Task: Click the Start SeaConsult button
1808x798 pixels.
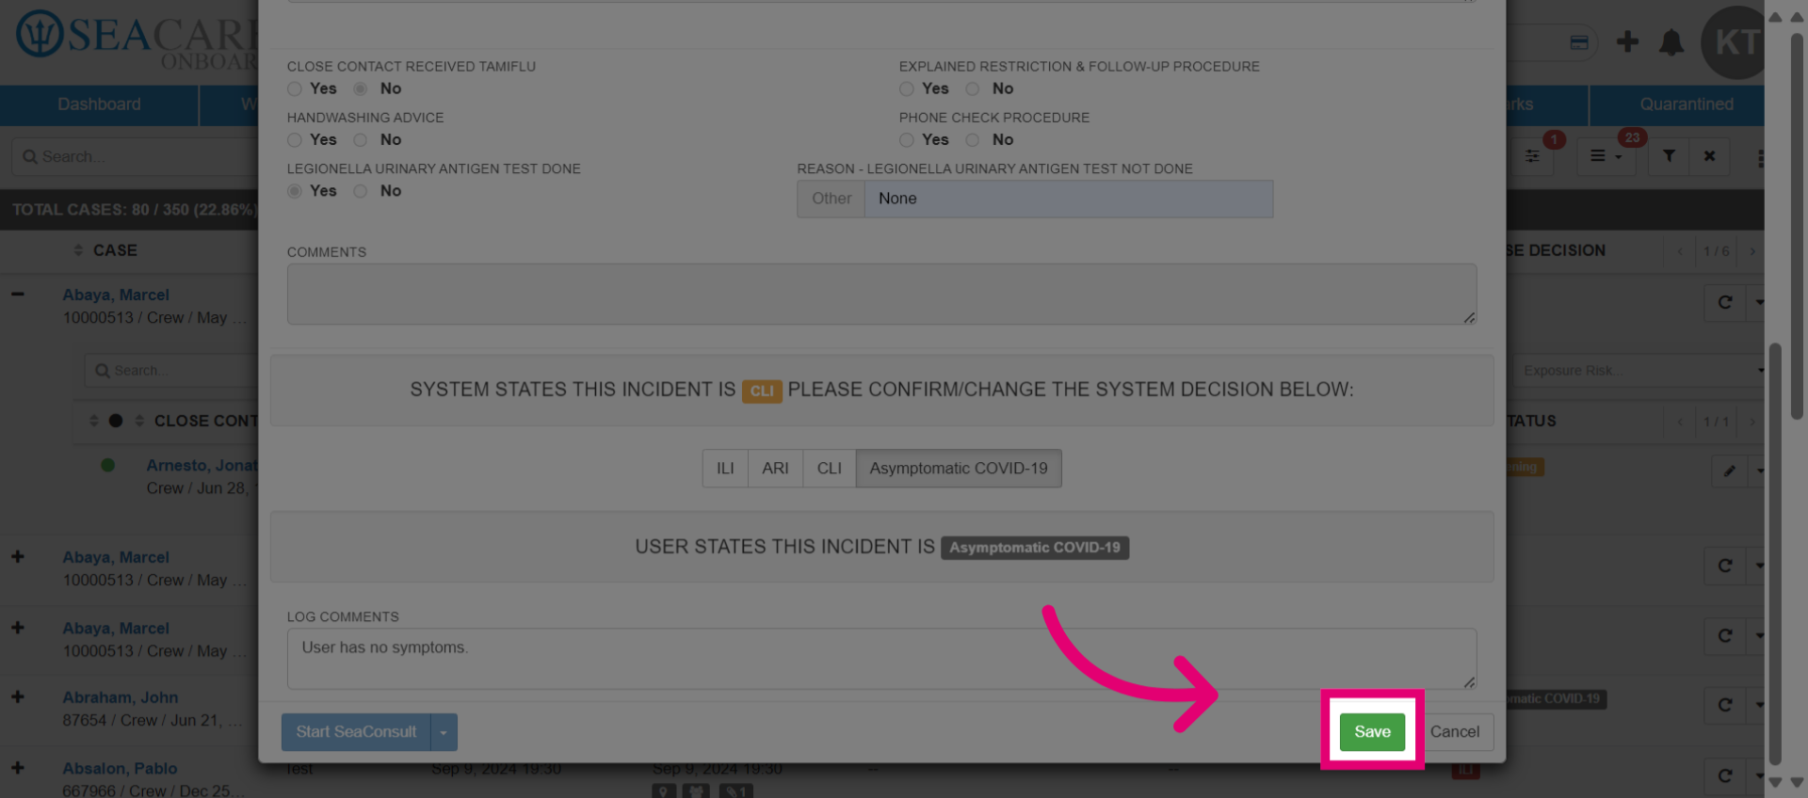Action: tap(356, 732)
